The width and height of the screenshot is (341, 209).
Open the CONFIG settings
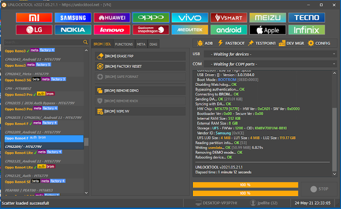tap(319, 43)
